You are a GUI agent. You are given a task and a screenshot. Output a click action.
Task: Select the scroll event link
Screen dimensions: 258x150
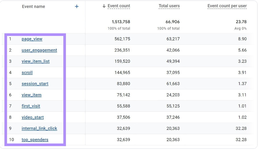pyautogui.click(x=27, y=72)
